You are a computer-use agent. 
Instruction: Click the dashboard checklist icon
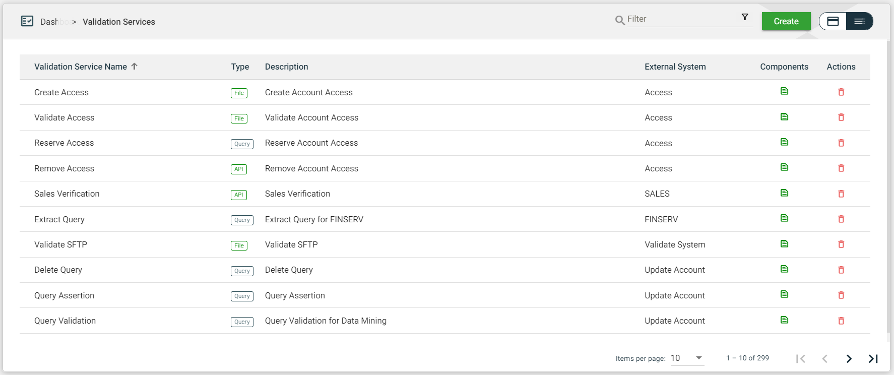click(27, 21)
